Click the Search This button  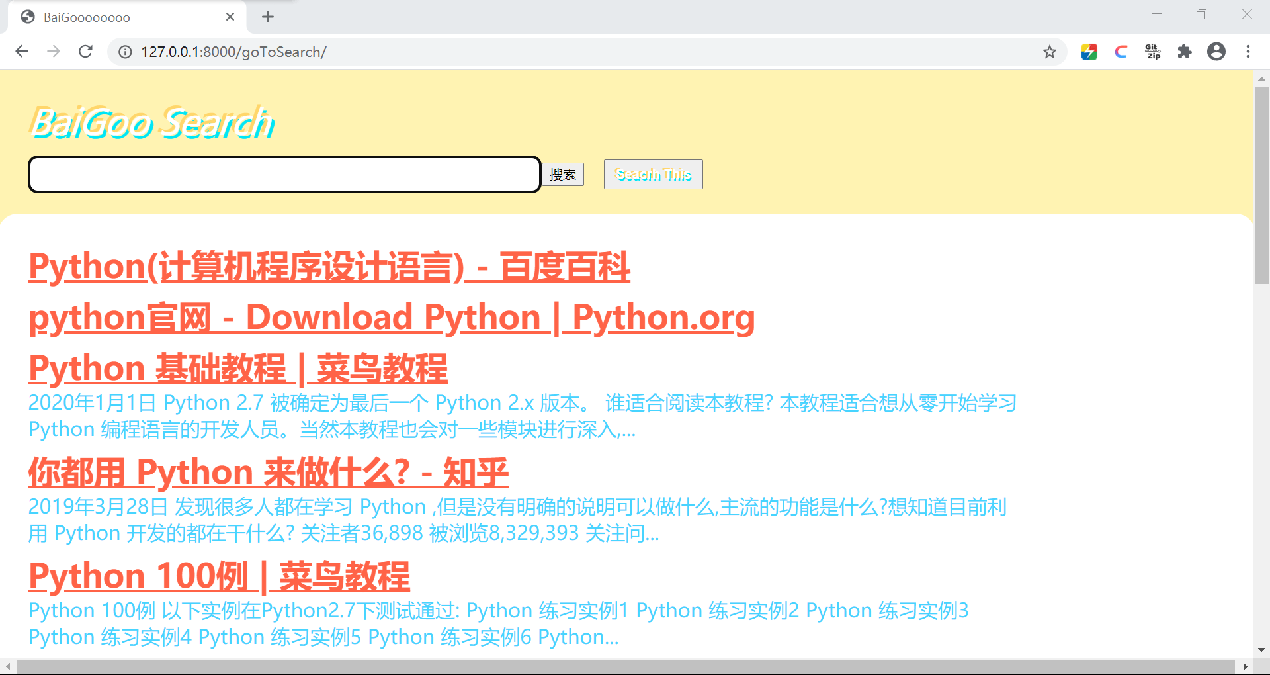pos(654,175)
